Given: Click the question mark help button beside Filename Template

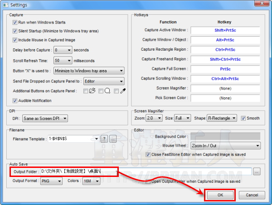Looking at the screenshot, I should tap(104, 139).
